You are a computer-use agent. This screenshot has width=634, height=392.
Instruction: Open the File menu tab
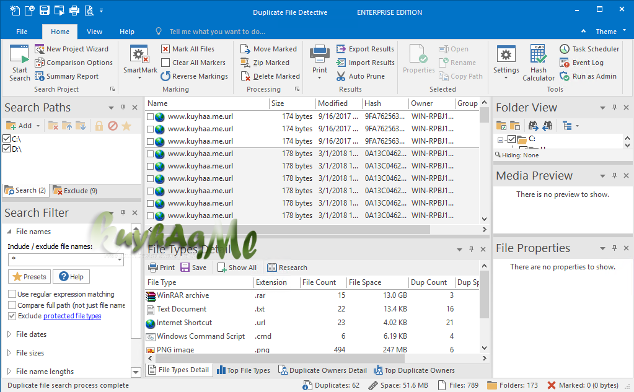coord(22,32)
